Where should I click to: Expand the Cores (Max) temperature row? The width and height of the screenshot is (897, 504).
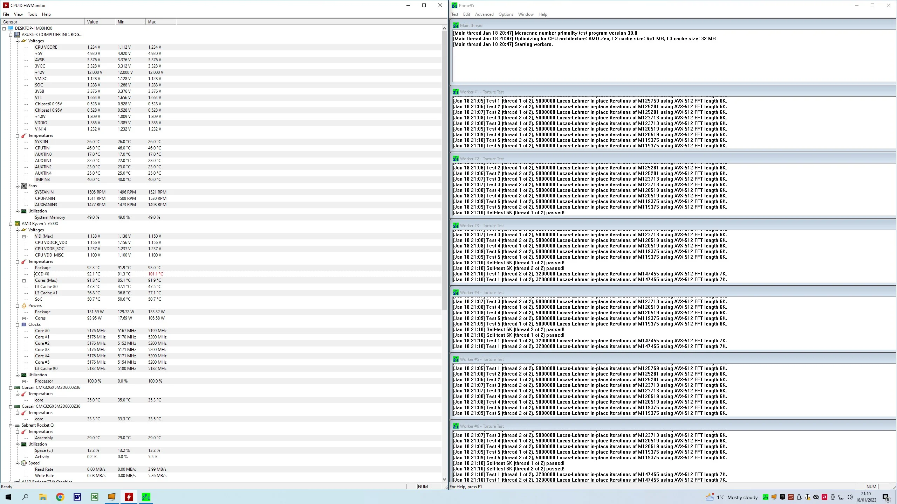point(24,280)
